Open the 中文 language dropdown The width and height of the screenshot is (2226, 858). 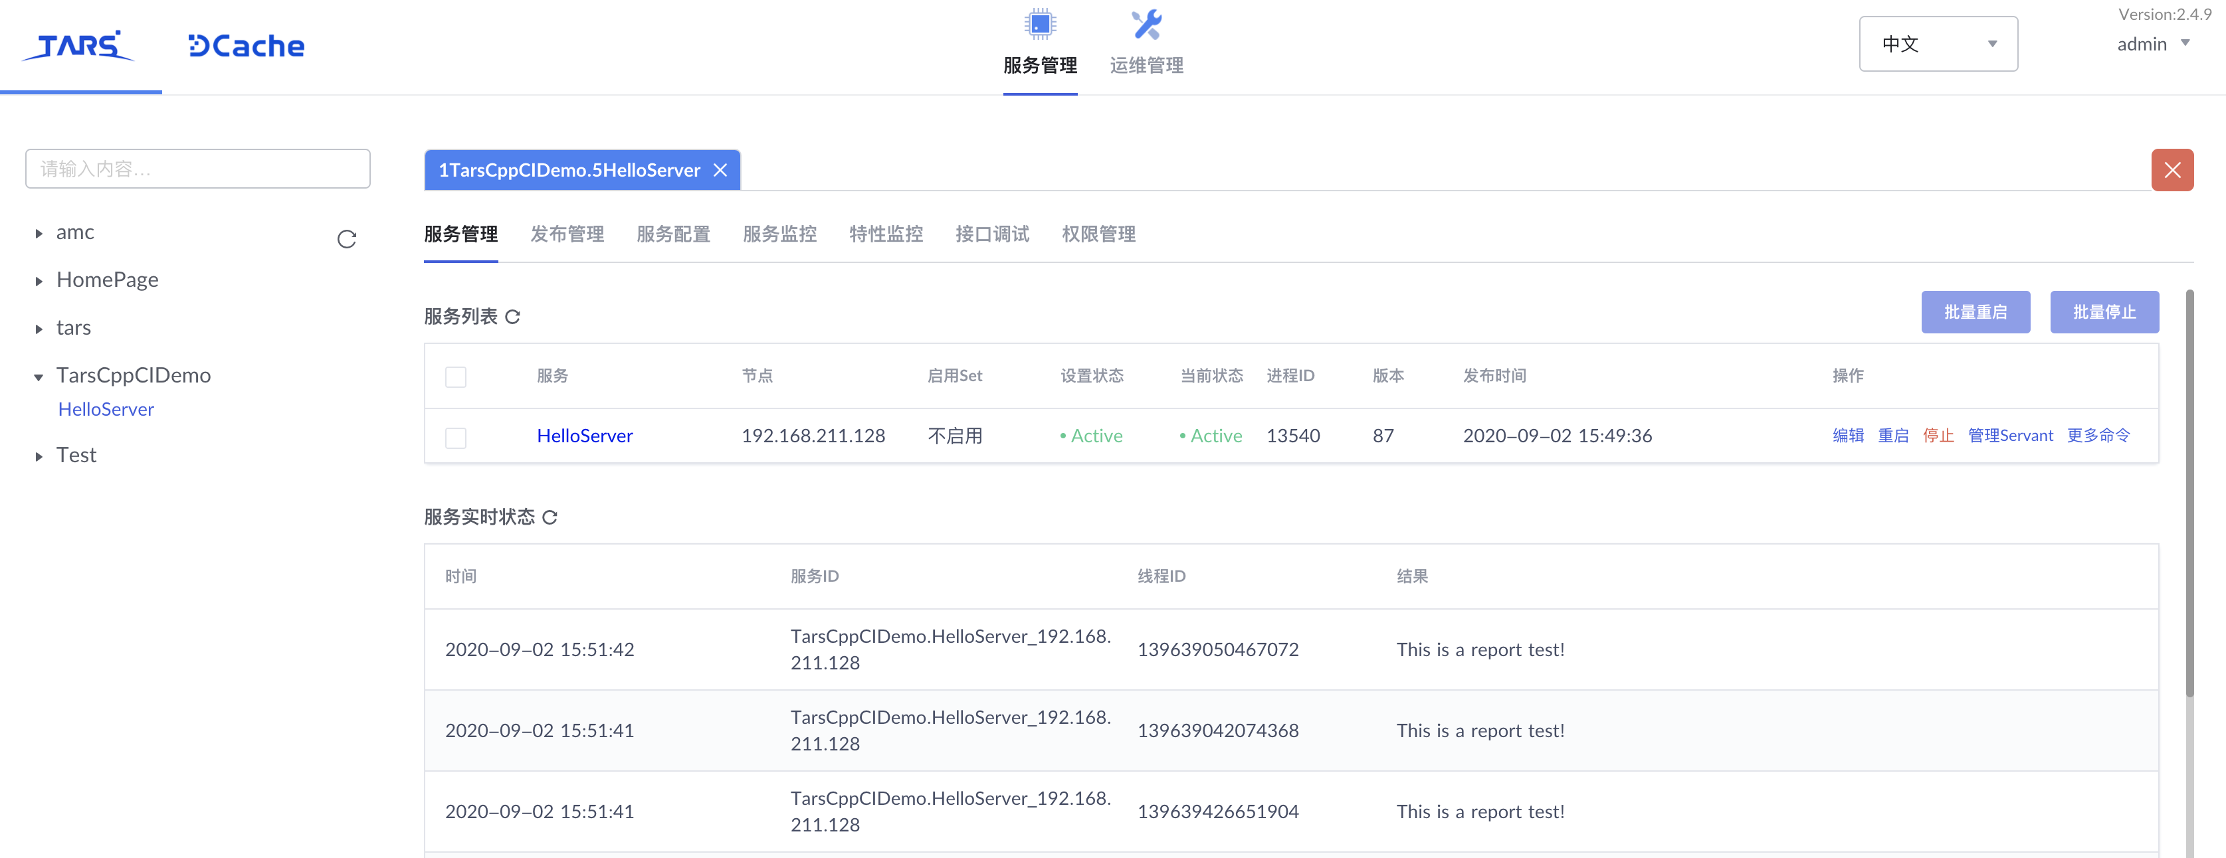(1938, 43)
